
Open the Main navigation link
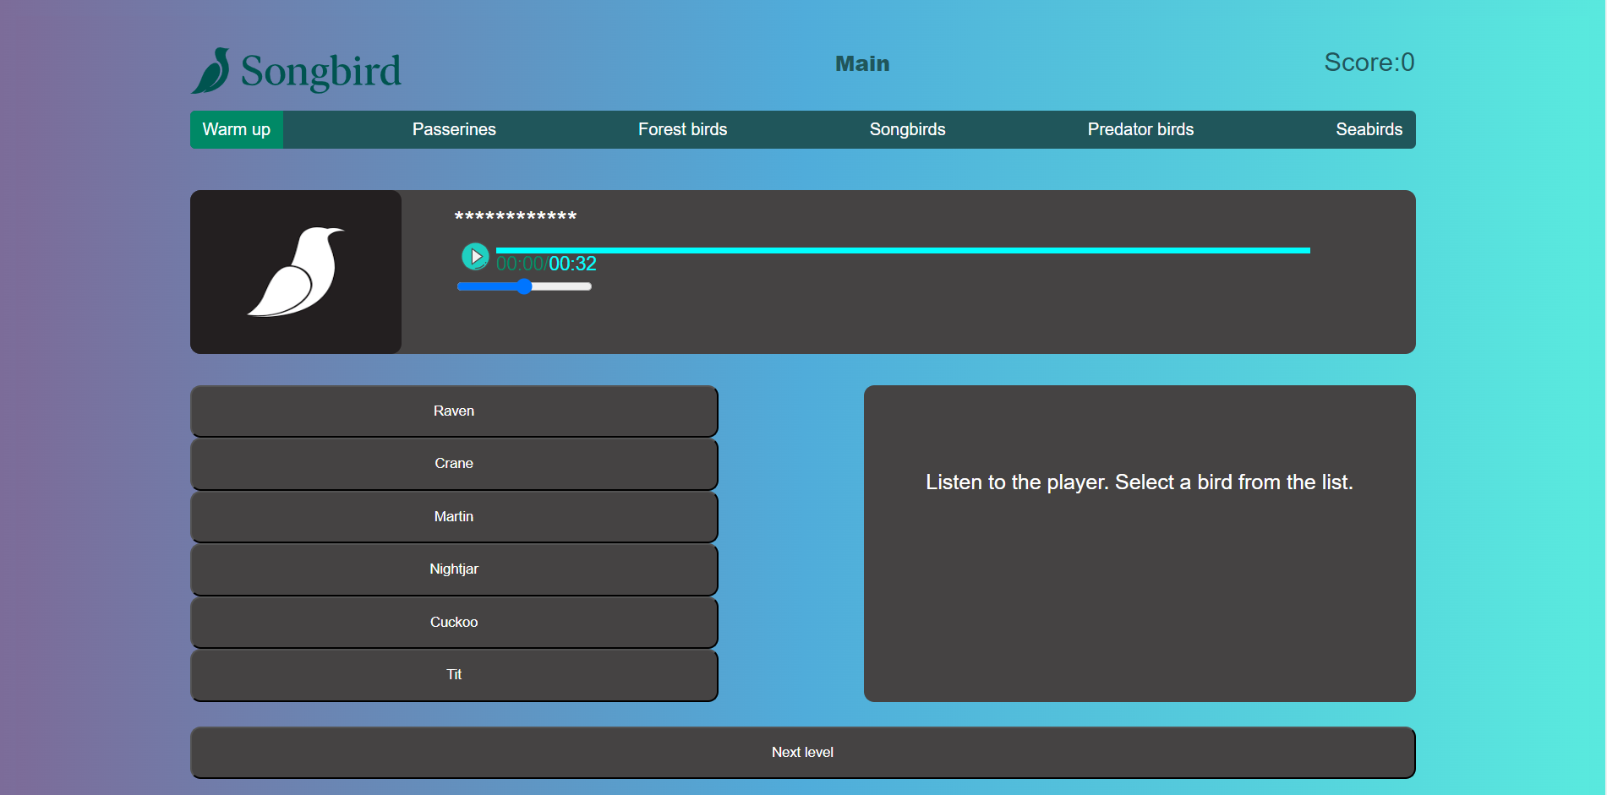pos(862,63)
